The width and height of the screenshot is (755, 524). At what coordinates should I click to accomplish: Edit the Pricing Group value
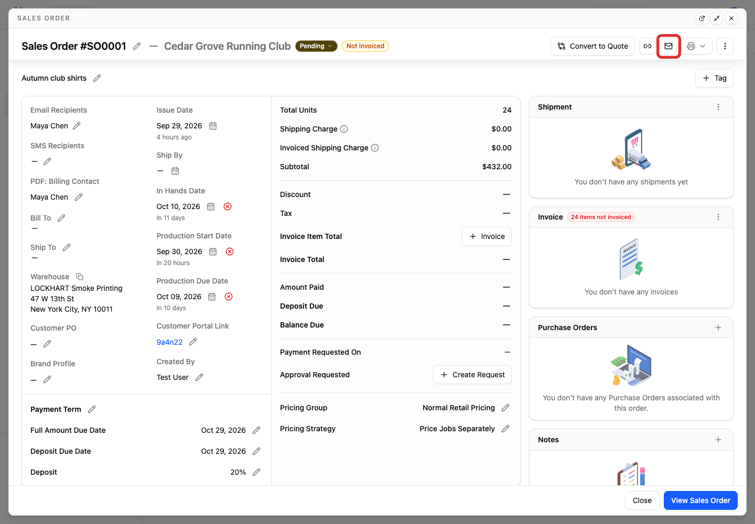(x=505, y=408)
